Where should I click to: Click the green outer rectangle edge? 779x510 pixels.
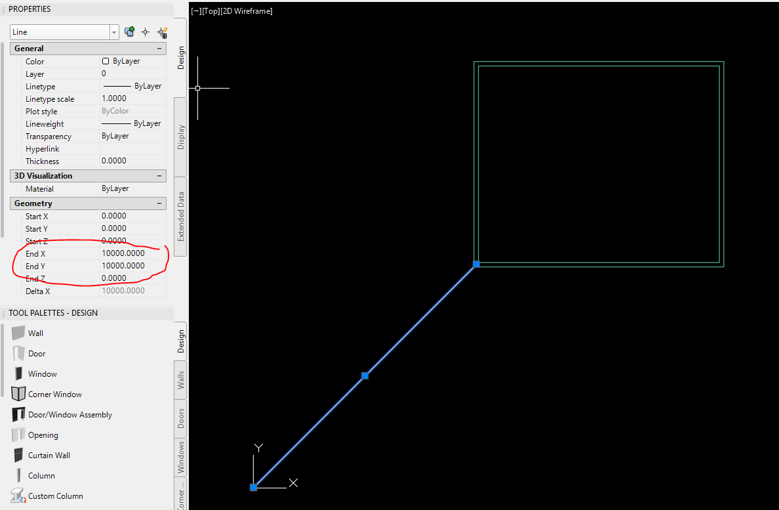tap(599, 62)
